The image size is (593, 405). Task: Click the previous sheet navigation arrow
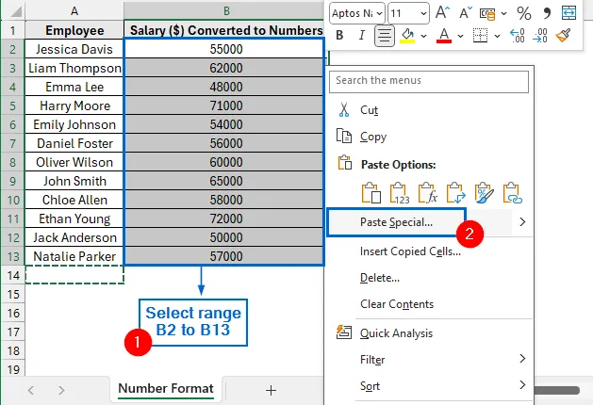31,390
